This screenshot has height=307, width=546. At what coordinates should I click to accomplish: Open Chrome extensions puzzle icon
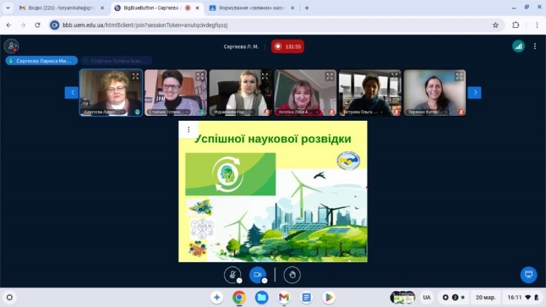pyautogui.click(x=515, y=25)
